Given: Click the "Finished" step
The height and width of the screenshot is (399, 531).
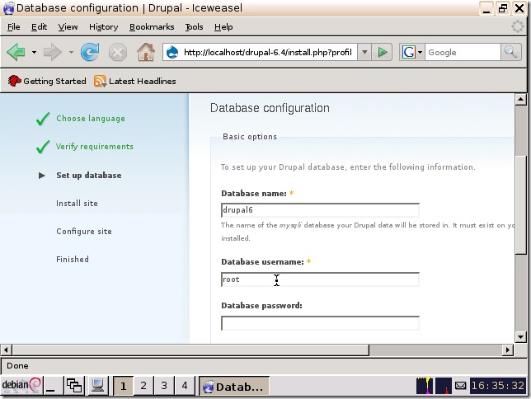Looking at the screenshot, I should coord(73,259).
